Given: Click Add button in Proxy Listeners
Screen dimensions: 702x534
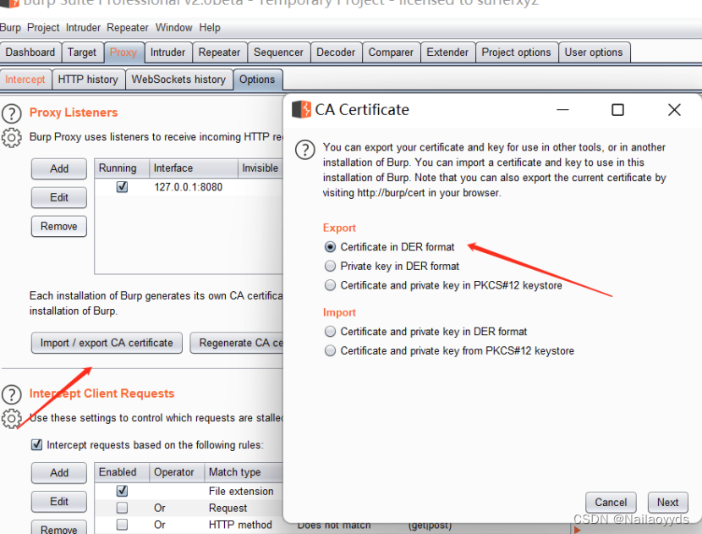Looking at the screenshot, I should [59, 169].
